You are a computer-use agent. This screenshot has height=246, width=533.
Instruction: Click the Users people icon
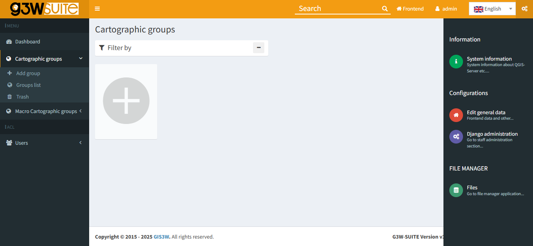pyautogui.click(x=9, y=143)
